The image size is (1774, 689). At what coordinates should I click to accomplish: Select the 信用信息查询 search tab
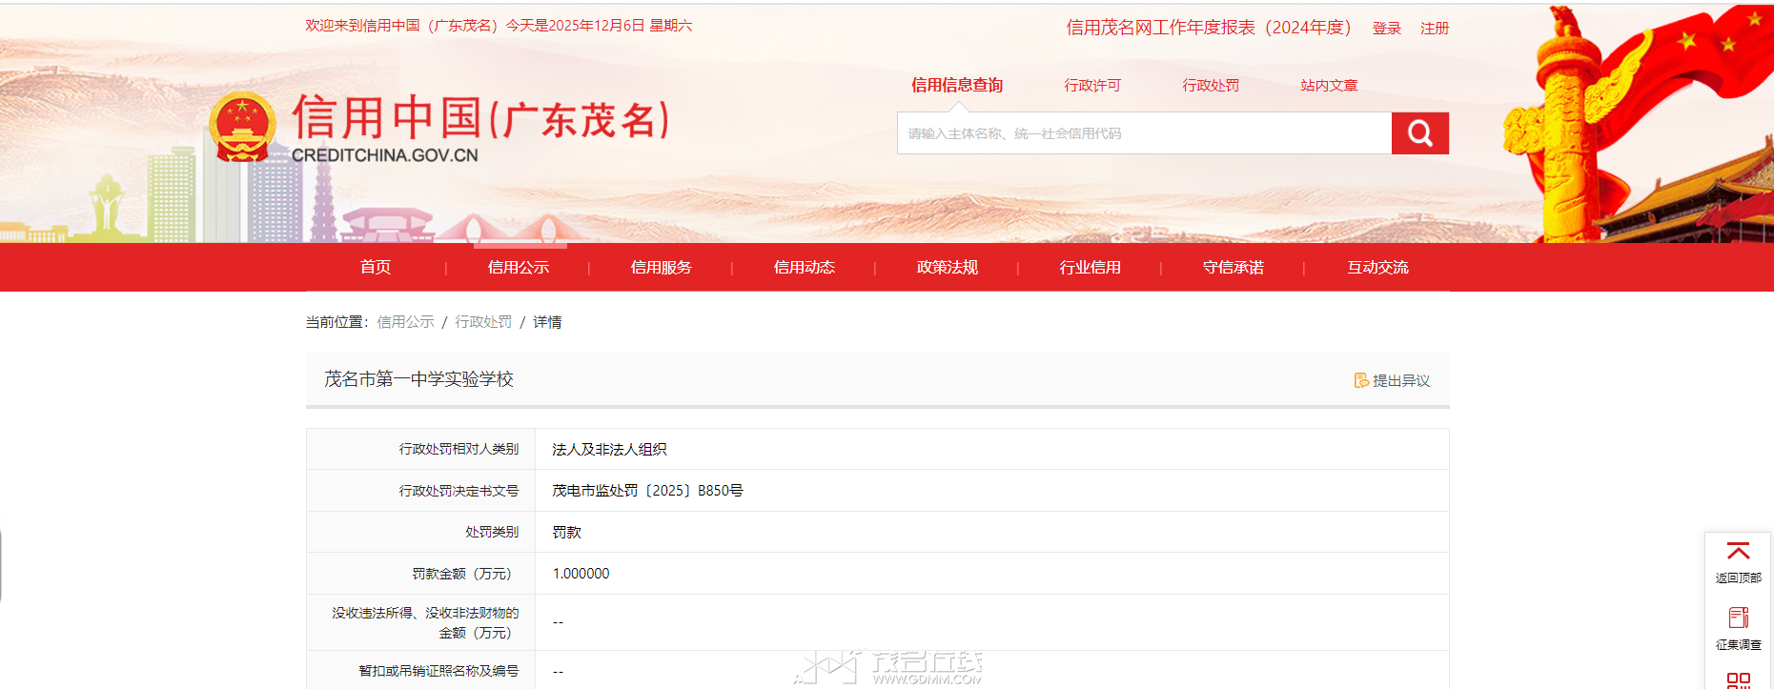pos(956,86)
